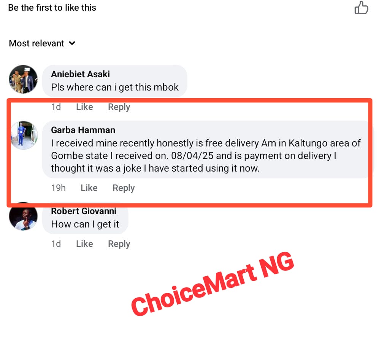Click Aniebiet Asaki's avatar to view profile
The width and height of the screenshot is (379, 361).
[x=23, y=79]
